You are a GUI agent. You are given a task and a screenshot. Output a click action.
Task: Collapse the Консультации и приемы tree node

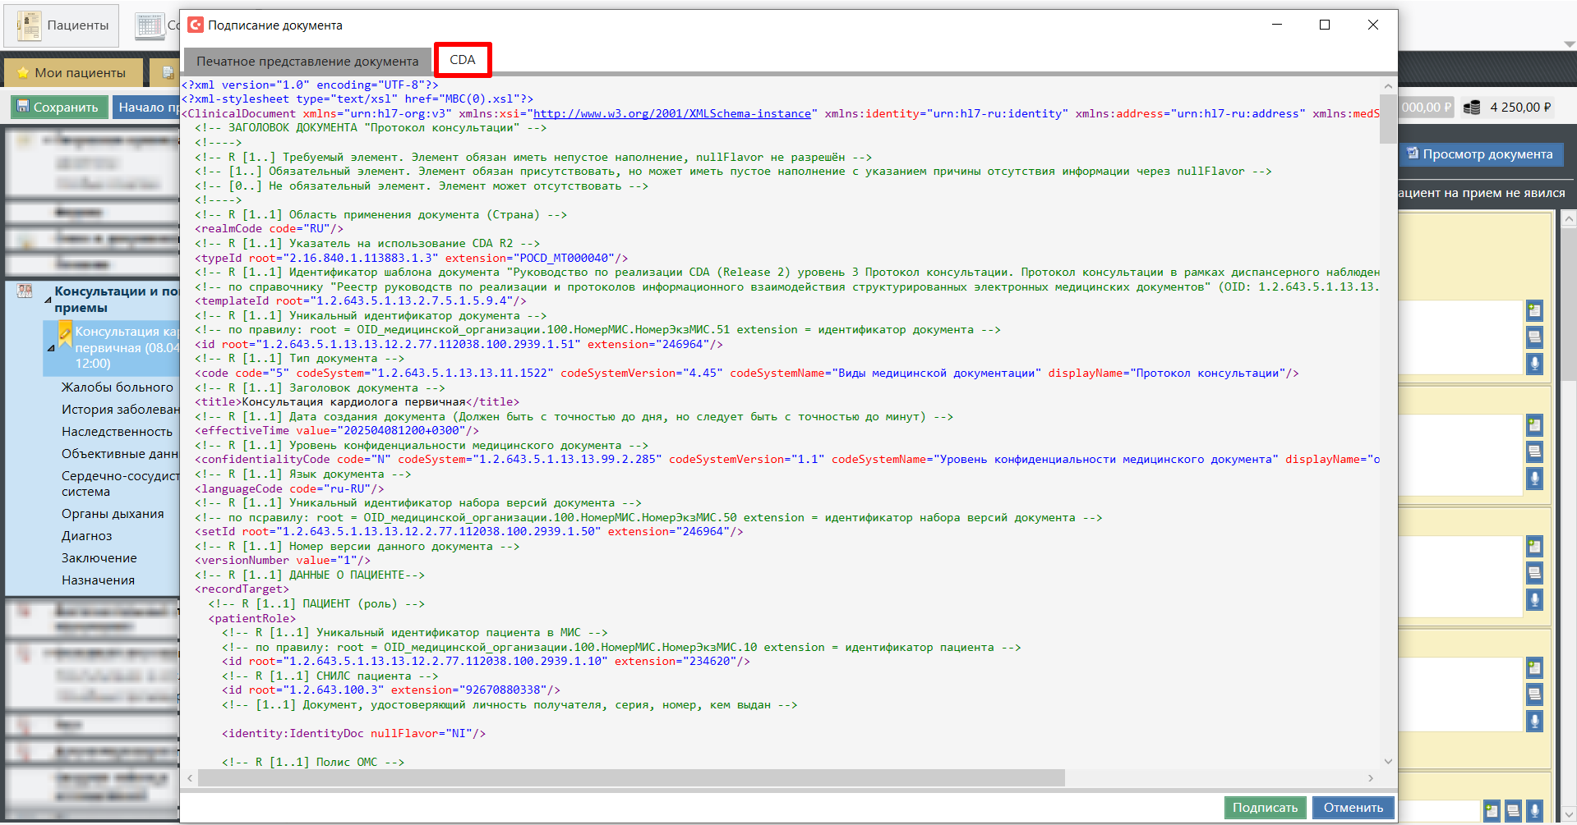point(48,300)
